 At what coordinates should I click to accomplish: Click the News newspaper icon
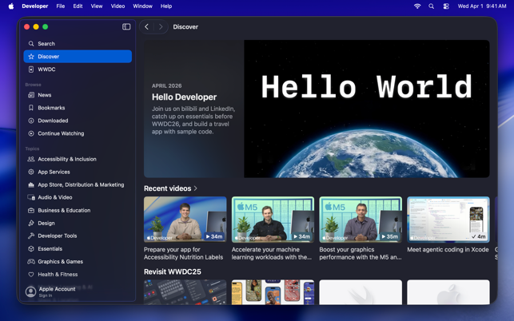point(31,95)
